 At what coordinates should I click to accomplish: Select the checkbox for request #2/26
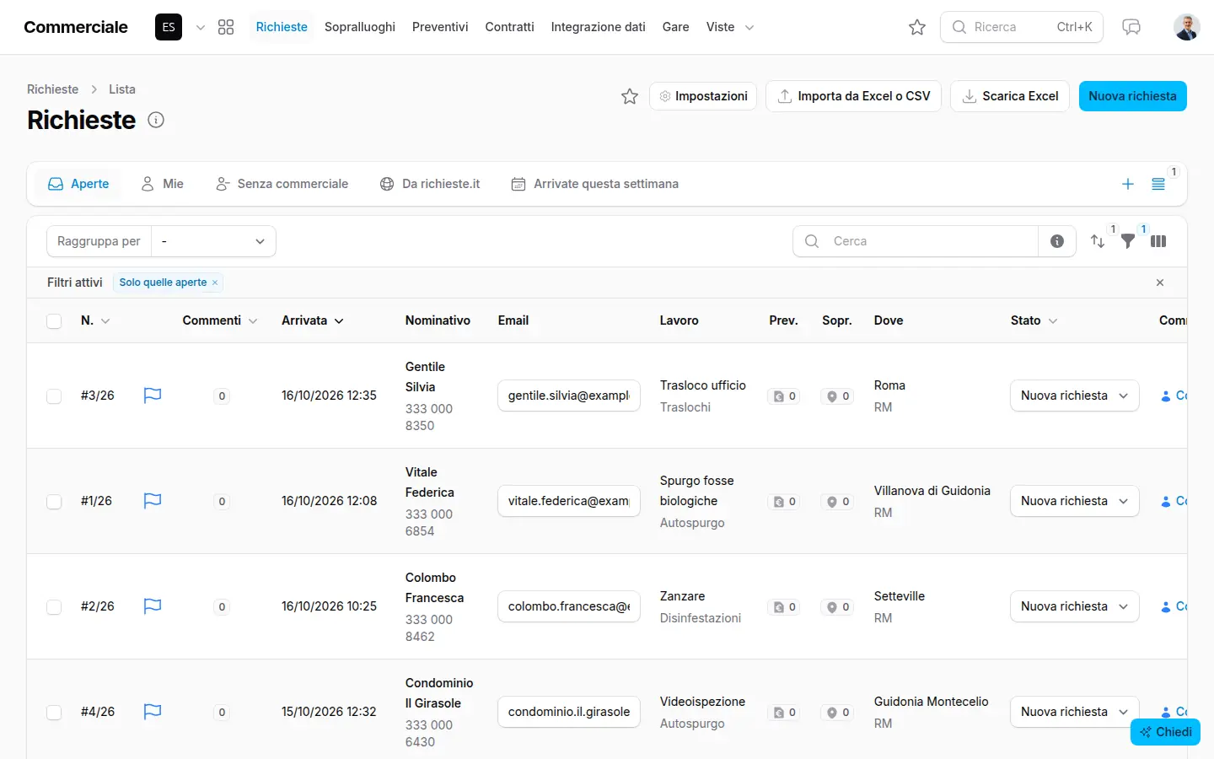[x=54, y=607]
